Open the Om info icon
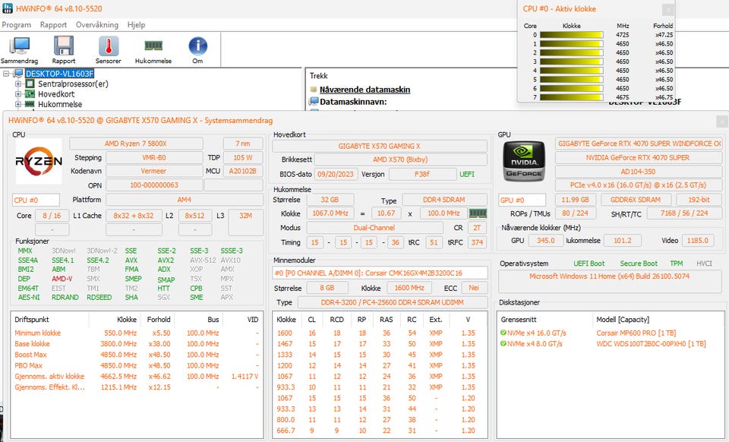This screenshot has width=729, height=442. [x=197, y=49]
